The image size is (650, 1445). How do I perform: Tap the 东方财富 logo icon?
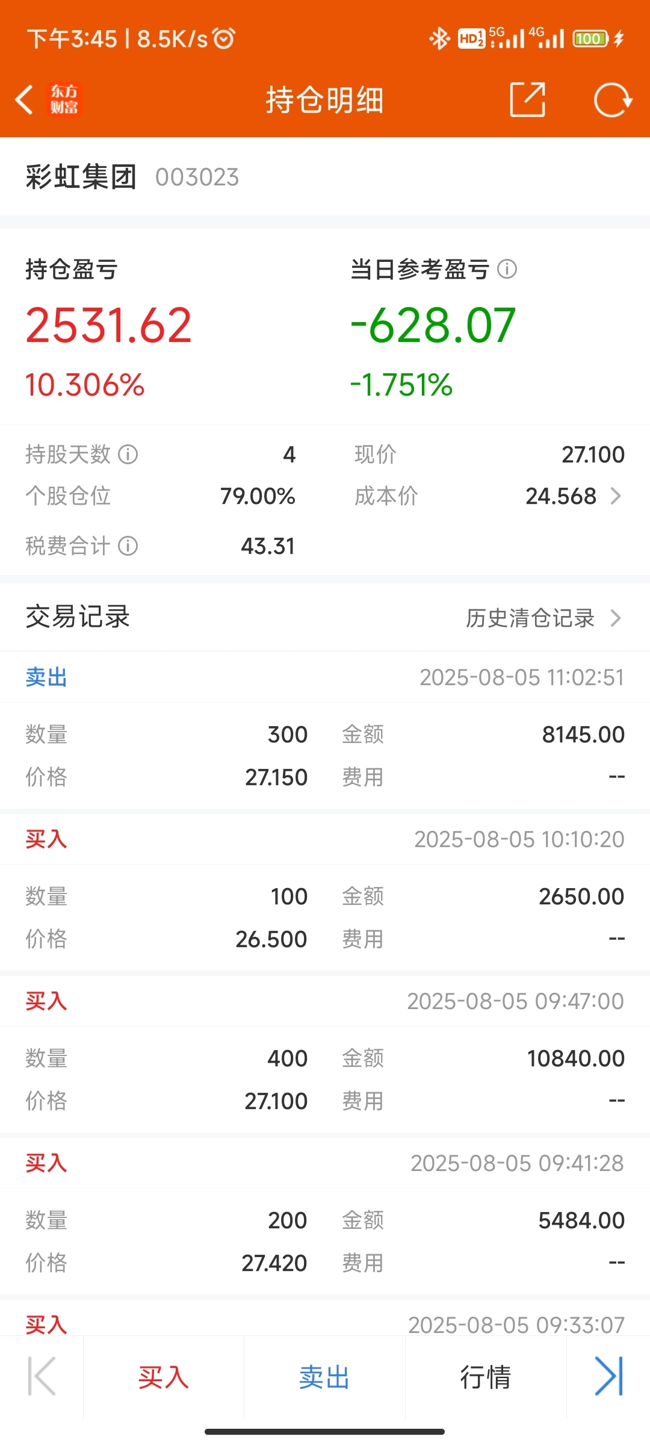point(64,100)
